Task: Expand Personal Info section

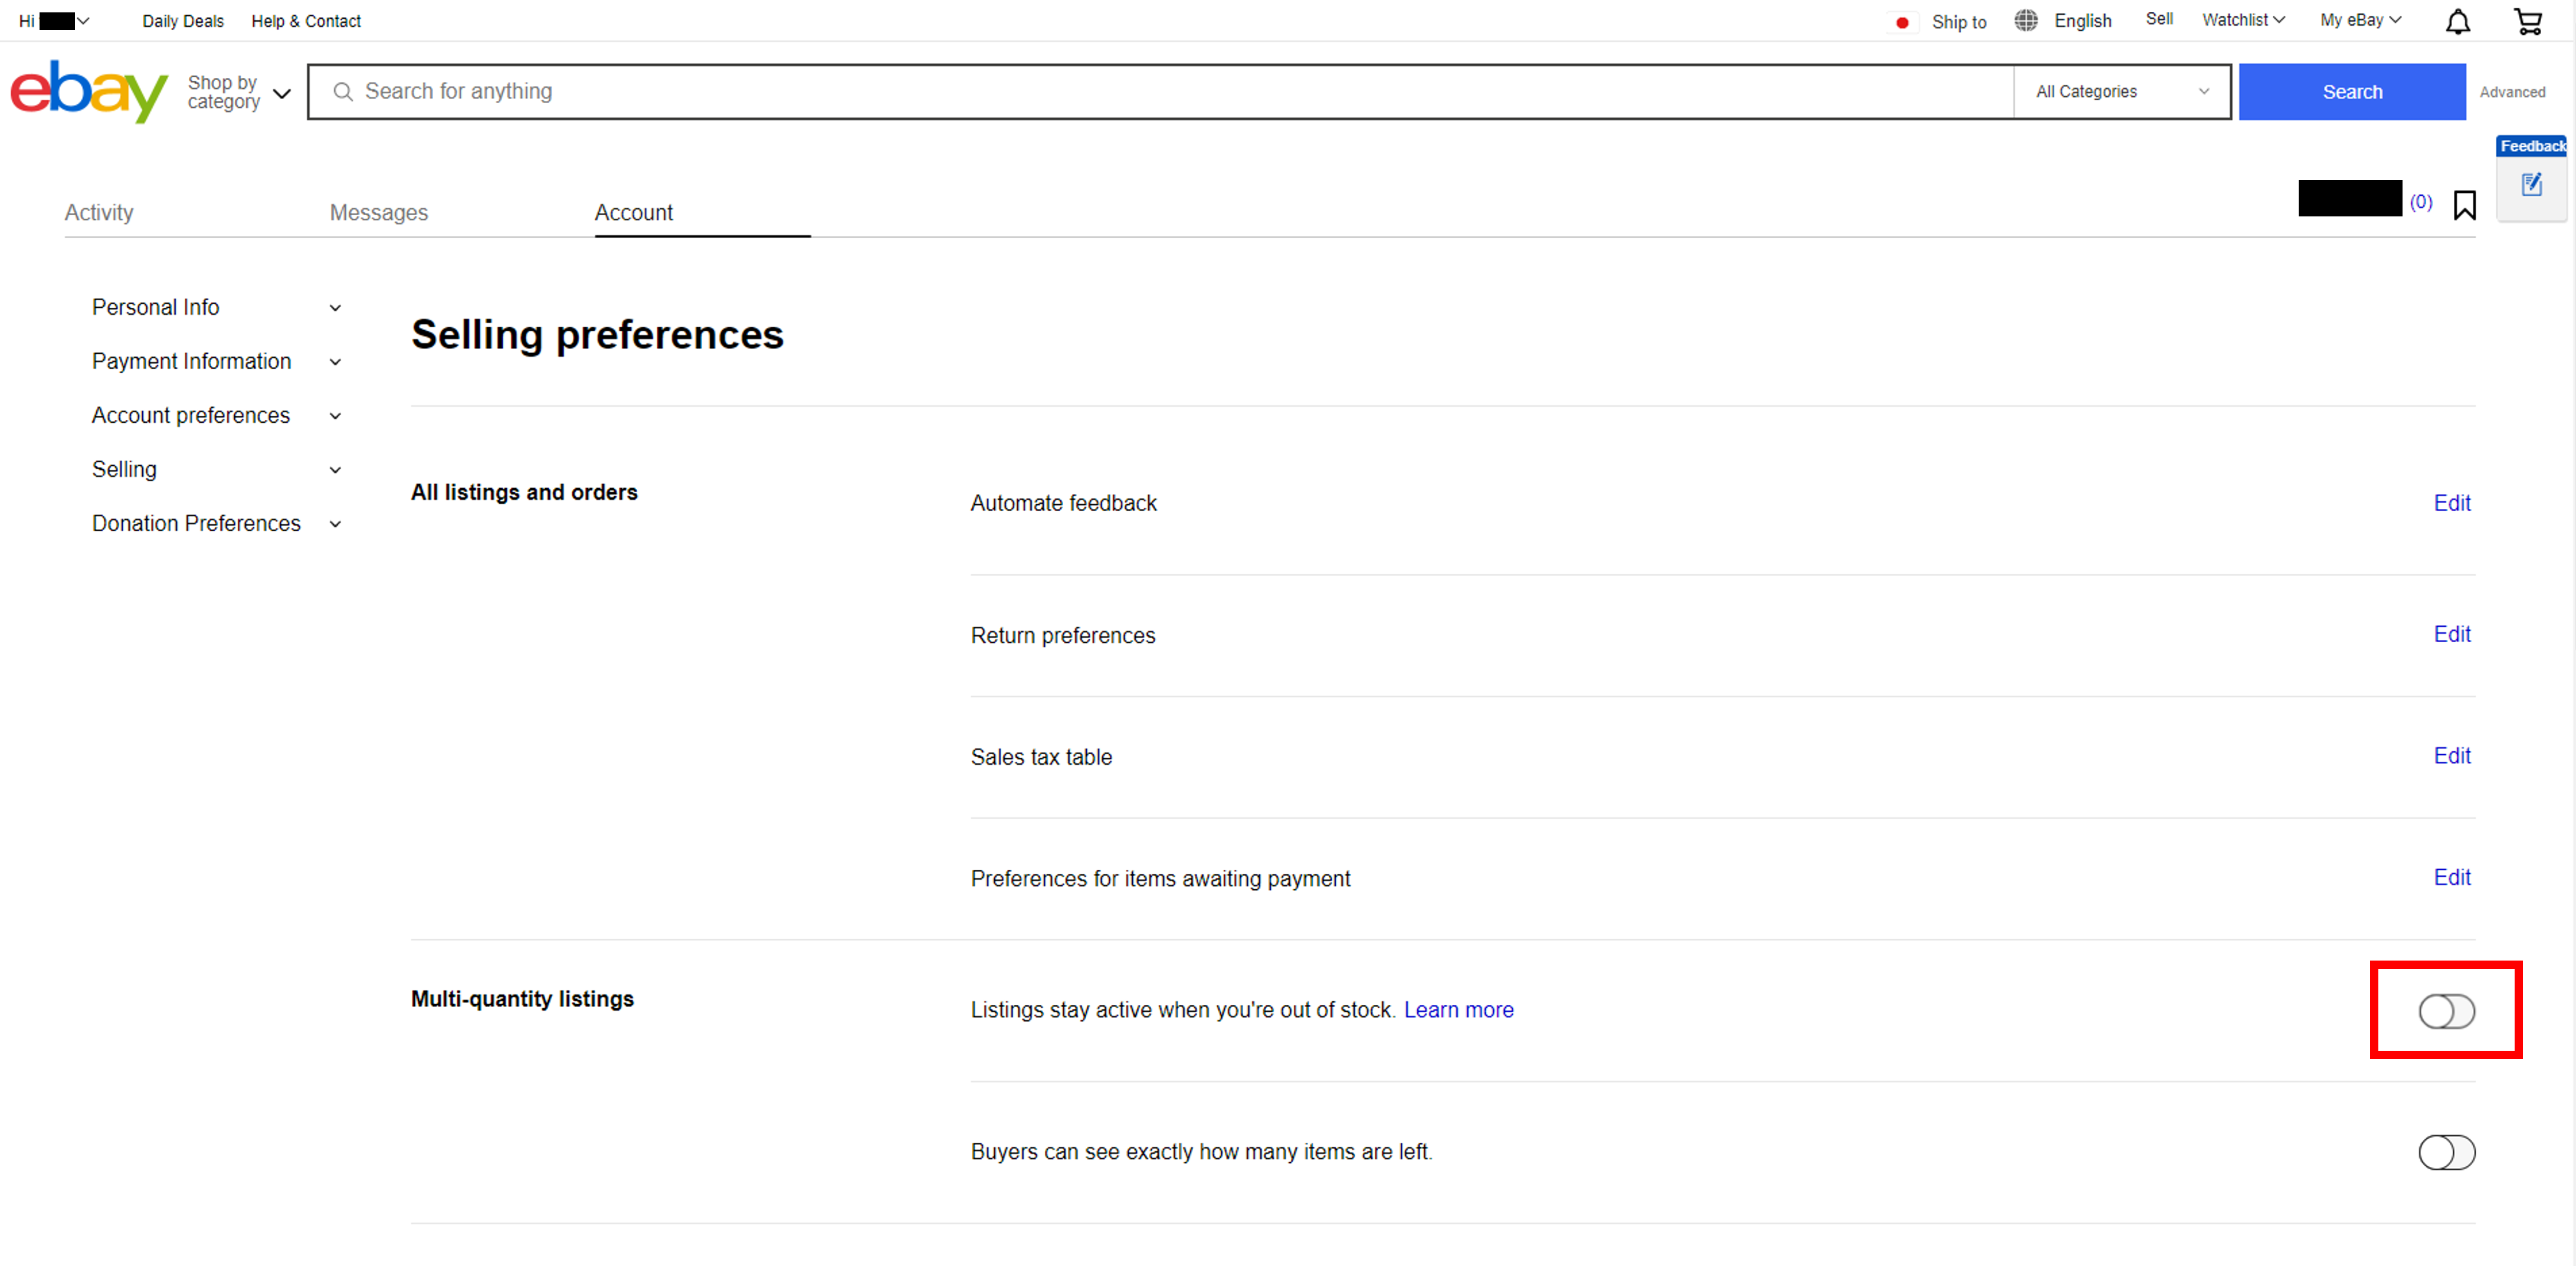Action: [x=217, y=307]
